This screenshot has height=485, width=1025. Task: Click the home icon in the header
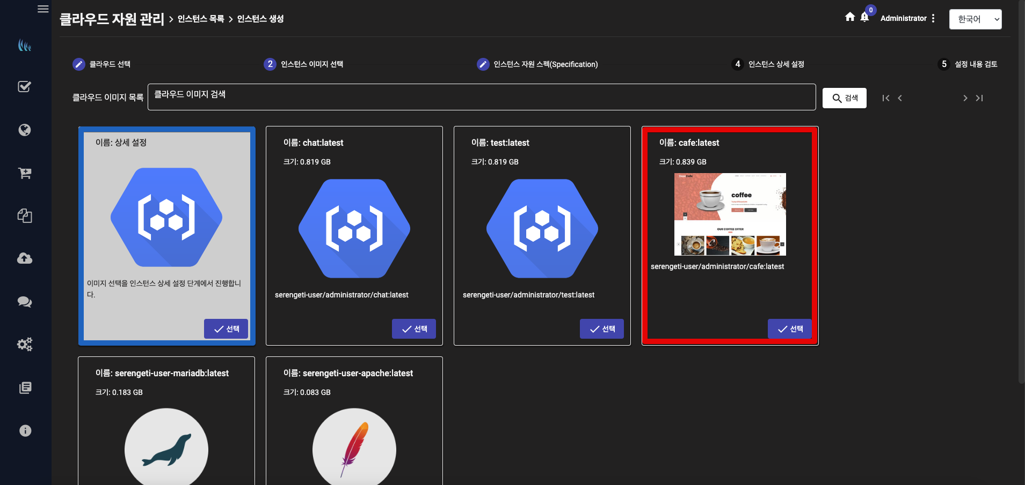pyautogui.click(x=850, y=17)
